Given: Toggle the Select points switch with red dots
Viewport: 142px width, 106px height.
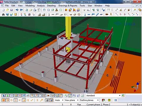Looking at the screenshot, I should tap(20, 95).
